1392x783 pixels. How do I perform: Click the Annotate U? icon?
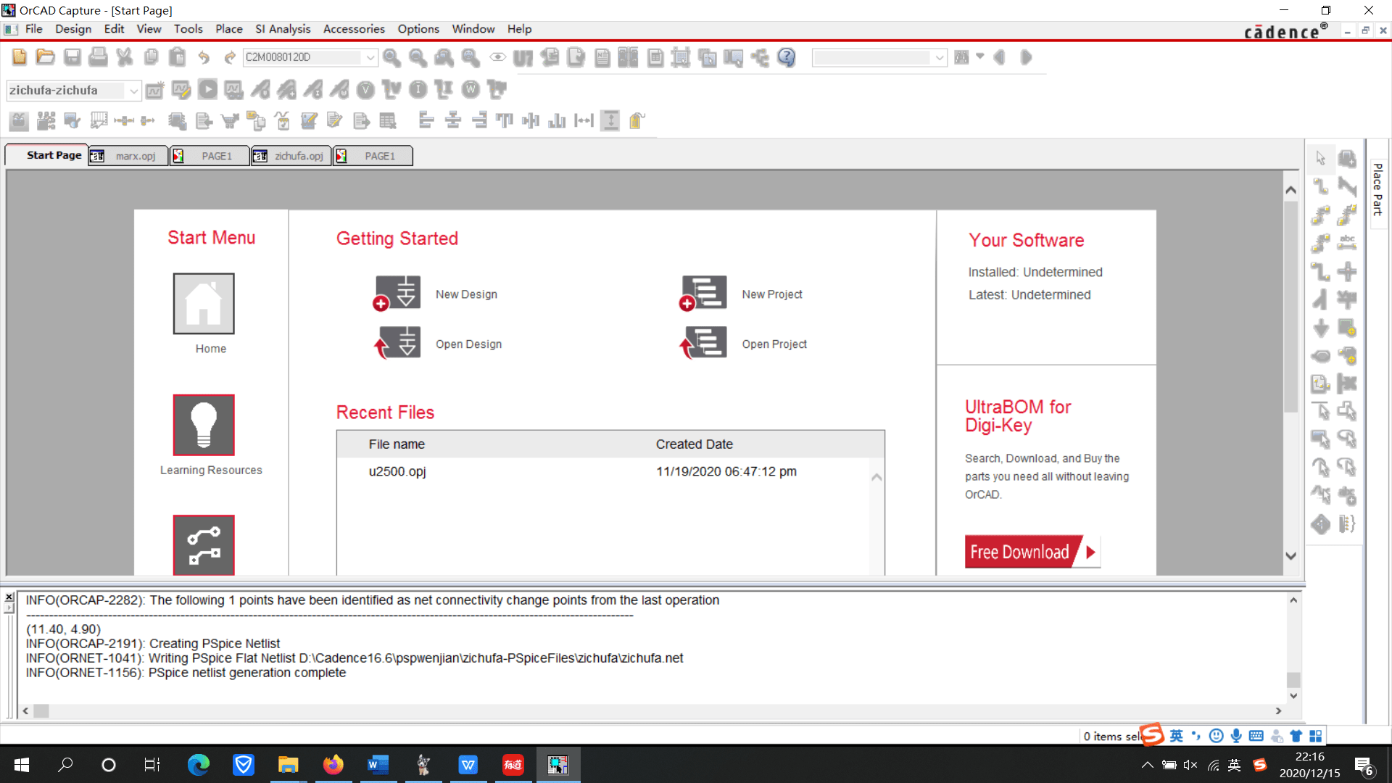tap(523, 57)
